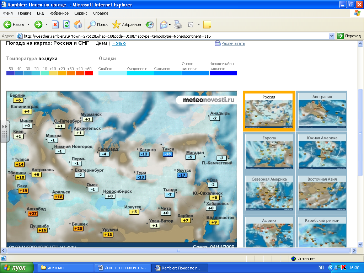Refresh the page using the green arrows icon

[66, 25]
